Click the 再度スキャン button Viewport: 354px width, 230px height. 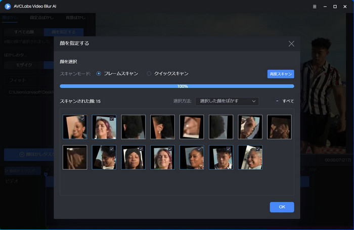[281, 74]
